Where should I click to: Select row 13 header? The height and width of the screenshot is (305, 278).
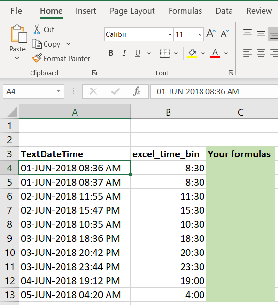pyautogui.click(x=9, y=295)
